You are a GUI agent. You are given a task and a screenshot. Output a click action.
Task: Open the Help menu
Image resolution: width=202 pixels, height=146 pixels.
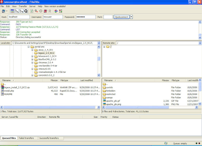pyautogui.click(x=40, y=6)
